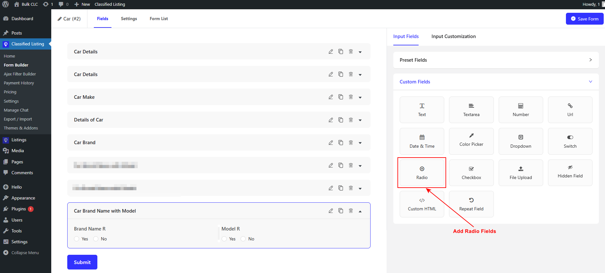605x273 pixels.
Task: Add a Textarea custom field
Action: 471,110
